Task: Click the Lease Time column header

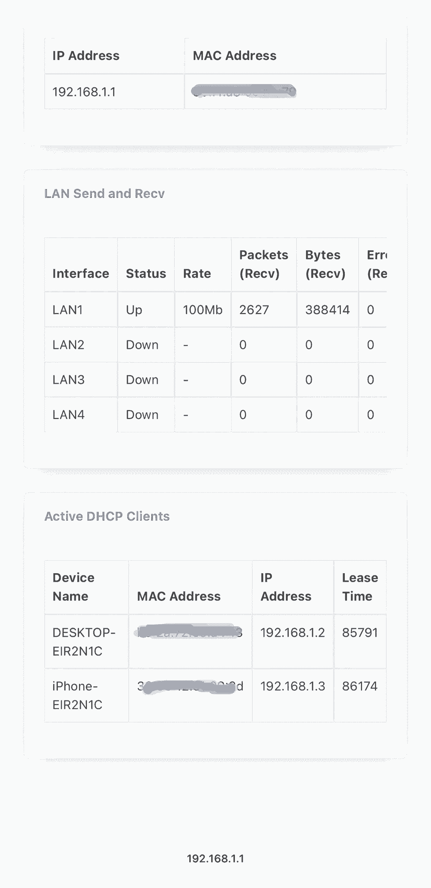Action: 360,587
